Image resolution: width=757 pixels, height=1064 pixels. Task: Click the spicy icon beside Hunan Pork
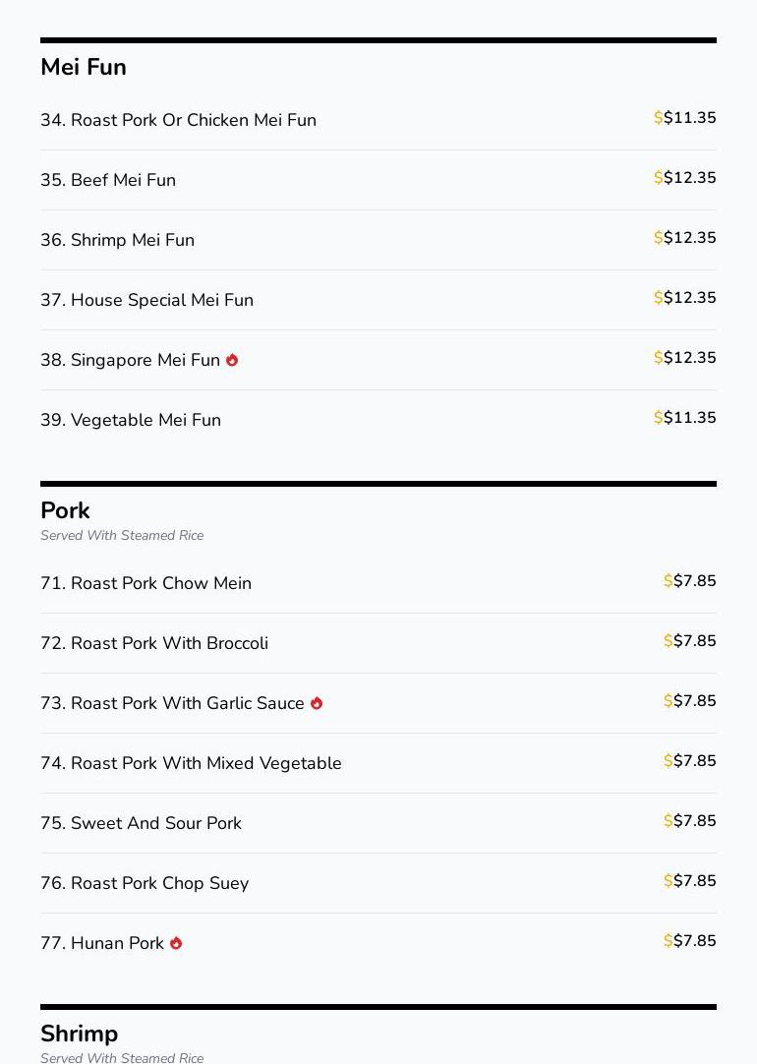pos(176,943)
